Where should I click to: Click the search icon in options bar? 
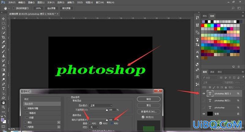233,8
